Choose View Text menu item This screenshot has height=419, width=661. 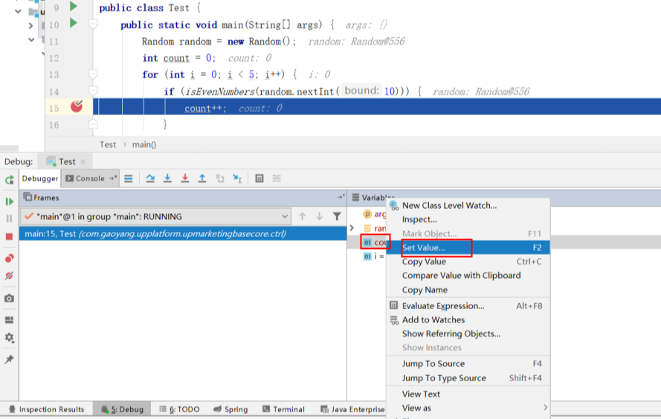point(468,394)
